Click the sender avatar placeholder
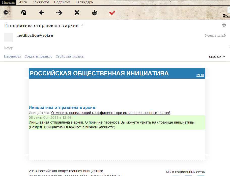 [9, 38]
